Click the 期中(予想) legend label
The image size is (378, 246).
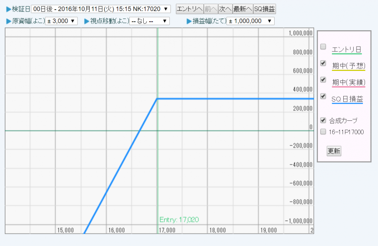[x=348, y=66]
